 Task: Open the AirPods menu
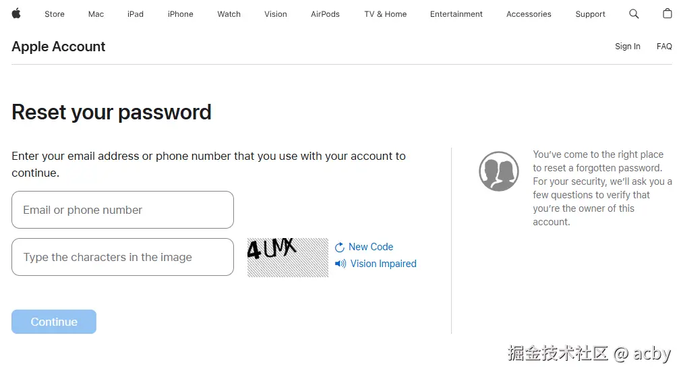coord(325,14)
